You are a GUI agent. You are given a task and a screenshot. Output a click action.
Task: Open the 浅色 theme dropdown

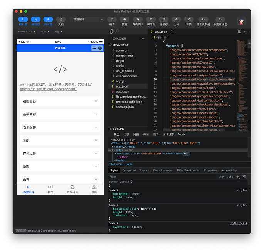[x=58, y=32]
